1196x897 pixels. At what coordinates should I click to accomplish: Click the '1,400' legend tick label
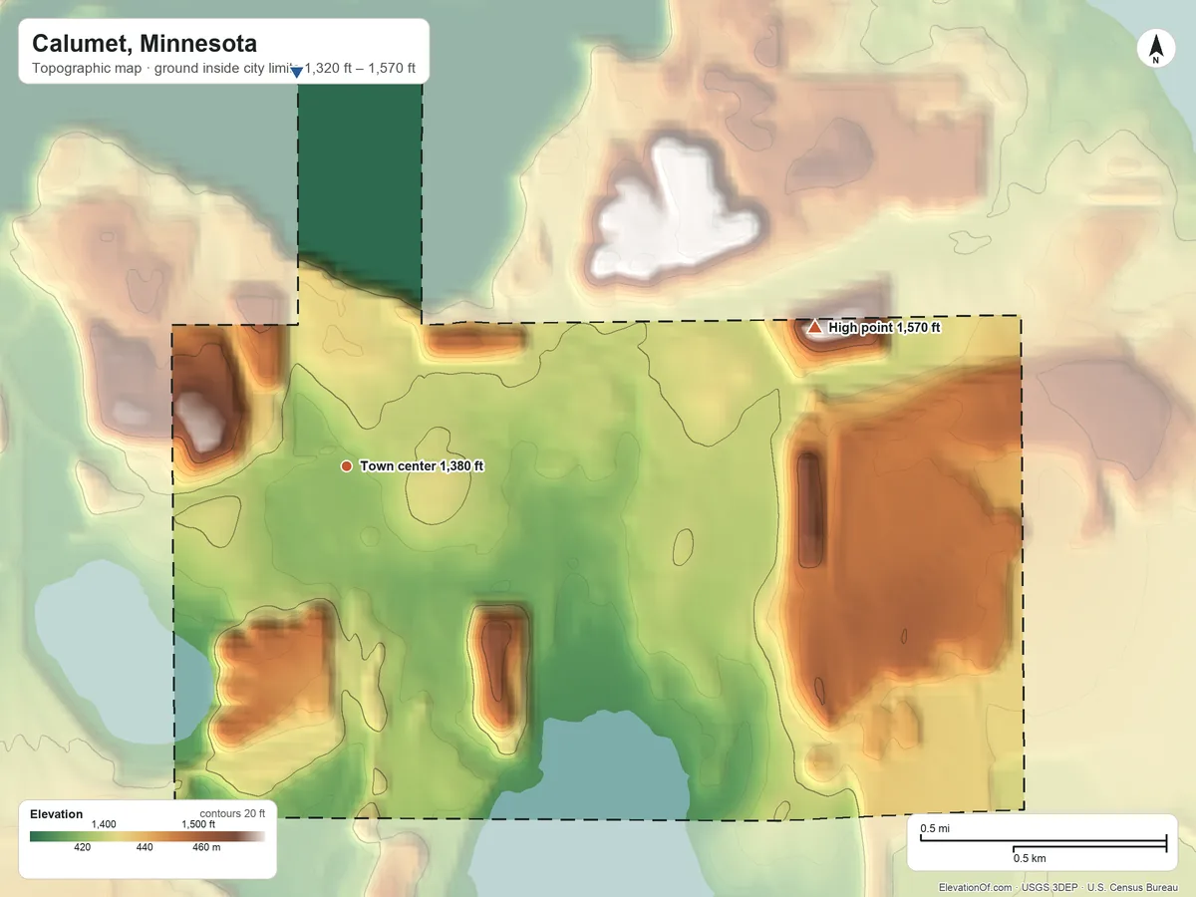tap(104, 824)
